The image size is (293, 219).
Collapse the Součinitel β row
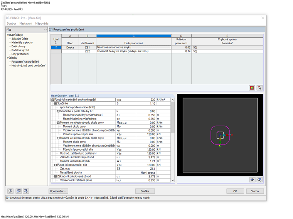[x=56, y=103]
